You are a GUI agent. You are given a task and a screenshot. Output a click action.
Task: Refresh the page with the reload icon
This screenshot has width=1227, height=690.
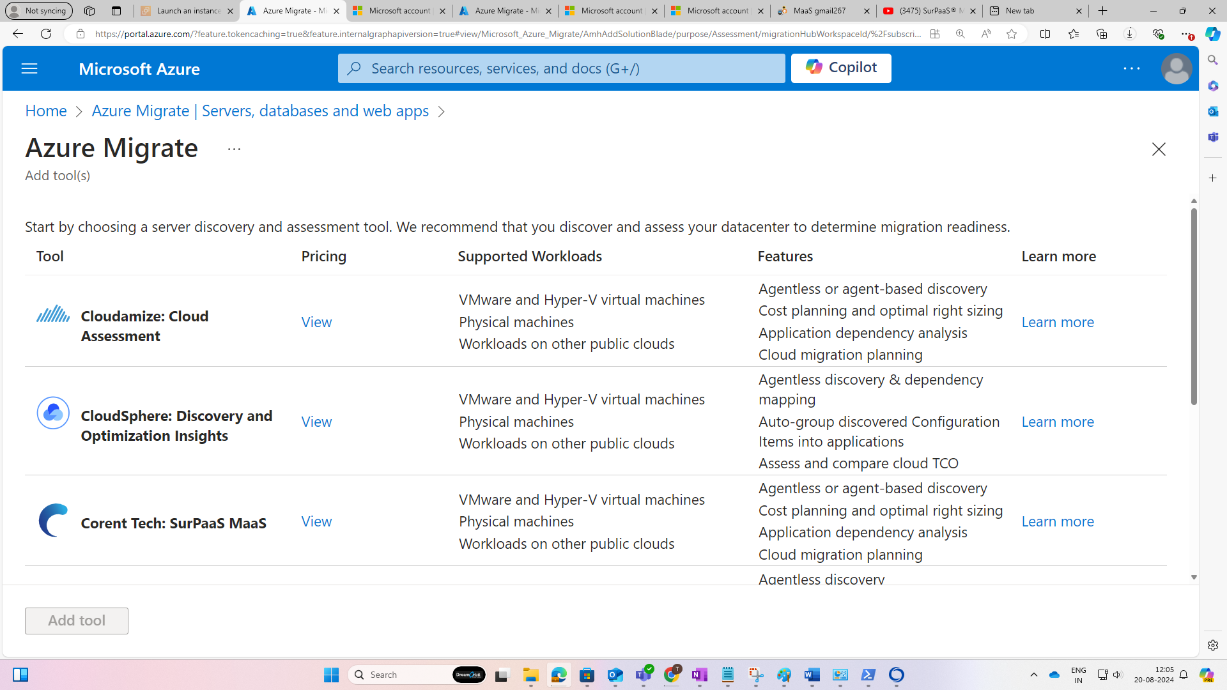46,34
